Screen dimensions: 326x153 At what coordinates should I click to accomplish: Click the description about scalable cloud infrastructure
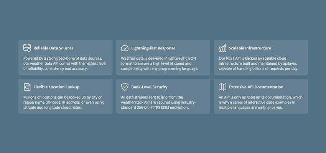click(x=258, y=63)
